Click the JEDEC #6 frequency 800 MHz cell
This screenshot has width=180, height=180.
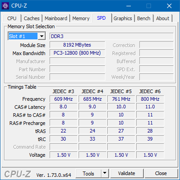[x=150, y=99]
